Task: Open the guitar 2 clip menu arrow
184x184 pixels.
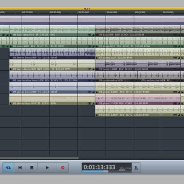Action: [x=175, y=115]
